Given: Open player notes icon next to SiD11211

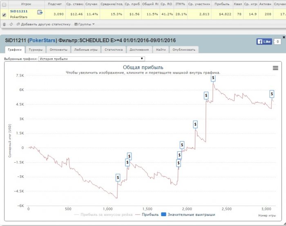Looking at the screenshot, I should [40, 12].
